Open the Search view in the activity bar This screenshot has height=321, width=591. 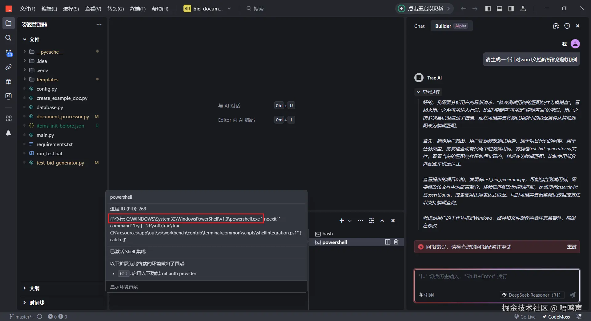8,38
